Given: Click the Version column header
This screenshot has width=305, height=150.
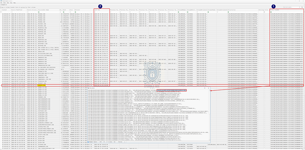Looking at the screenshot, I should coord(84,10).
